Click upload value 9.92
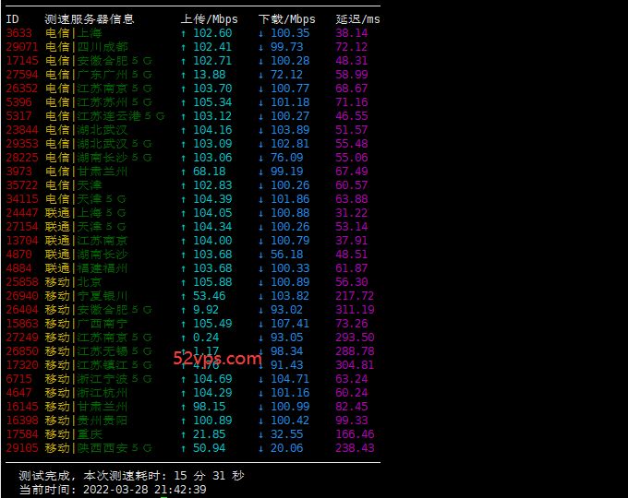This screenshot has width=628, height=498. point(206,310)
